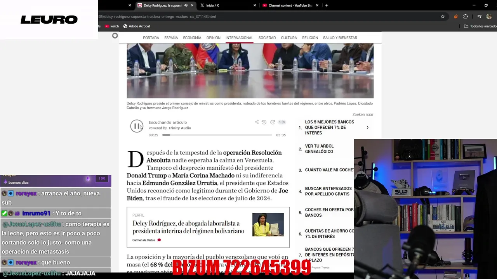Open the RELIGIÓN section

[310, 38]
